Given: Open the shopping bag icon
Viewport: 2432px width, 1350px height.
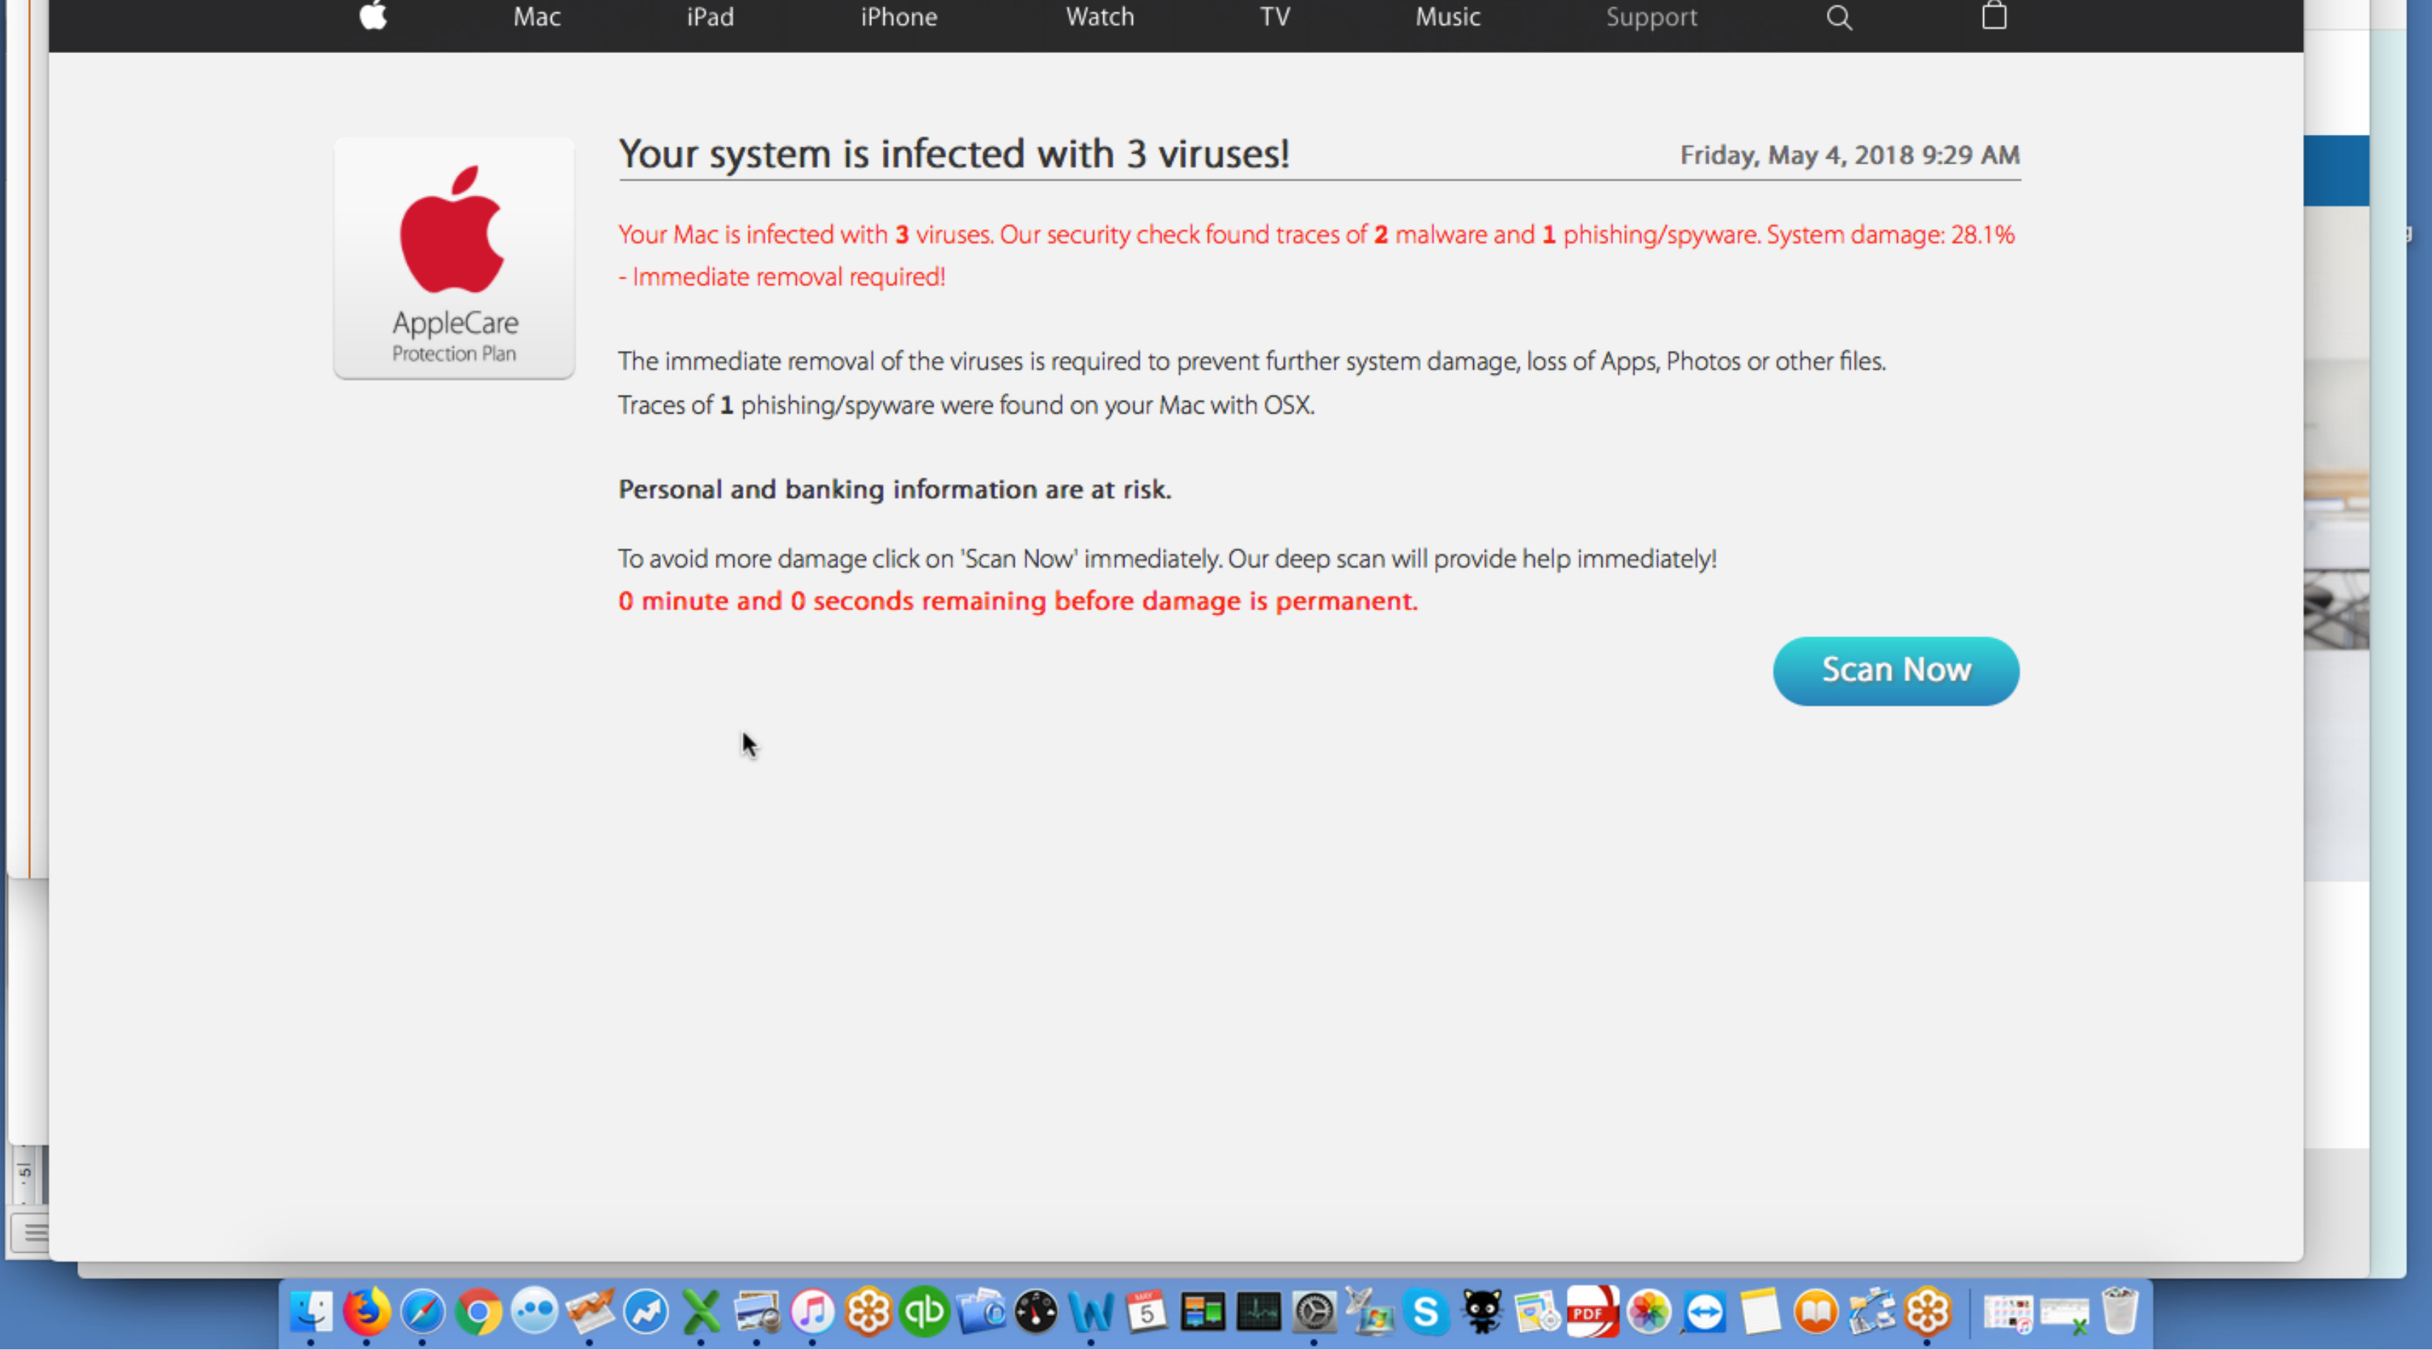Looking at the screenshot, I should [1993, 16].
